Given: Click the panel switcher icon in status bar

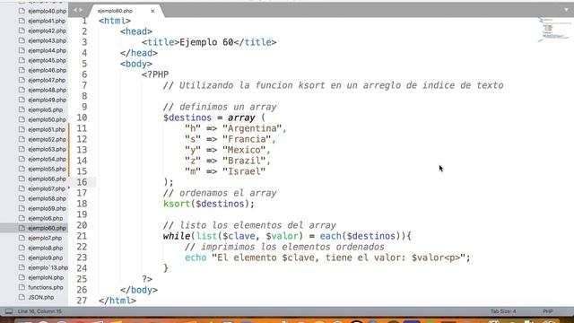Looking at the screenshot, I should click(x=9, y=311).
